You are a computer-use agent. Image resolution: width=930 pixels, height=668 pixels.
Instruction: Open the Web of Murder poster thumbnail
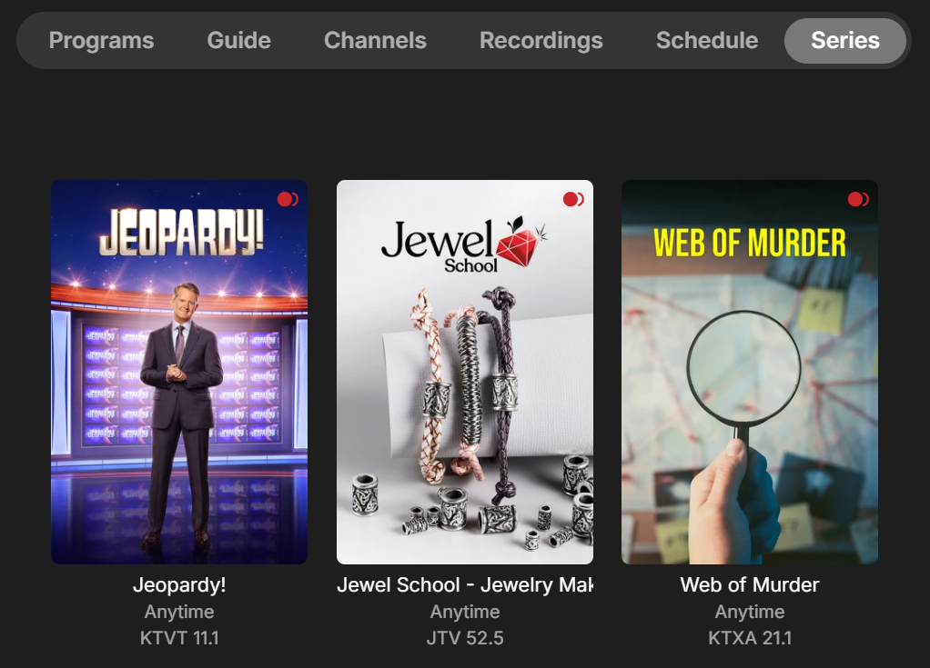point(750,372)
